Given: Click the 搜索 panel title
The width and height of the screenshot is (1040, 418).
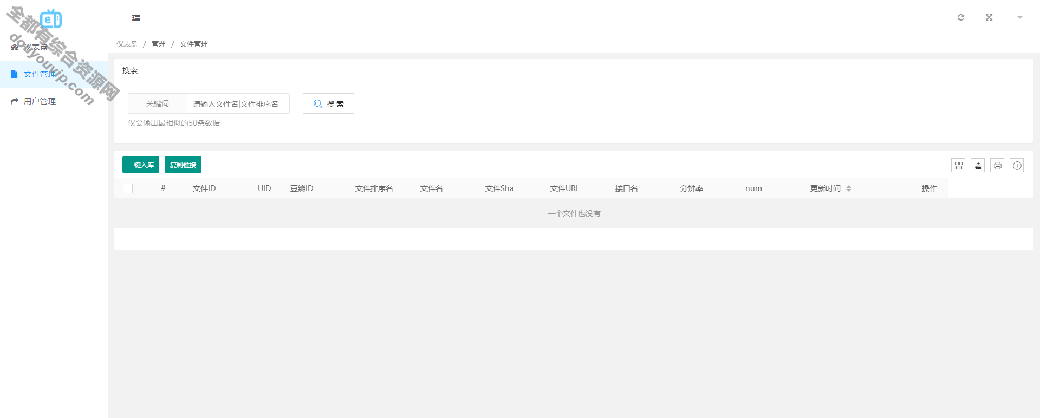Looking at the screenshot, I should click(x=130, y=70).
